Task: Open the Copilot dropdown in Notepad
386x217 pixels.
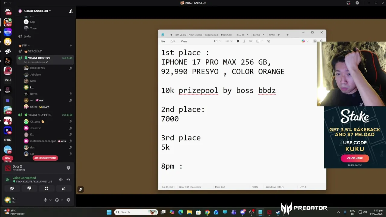Action: tap(305, 41)
